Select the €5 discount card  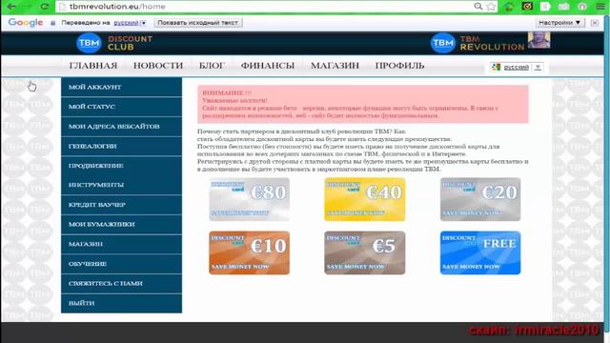(365, 252)
